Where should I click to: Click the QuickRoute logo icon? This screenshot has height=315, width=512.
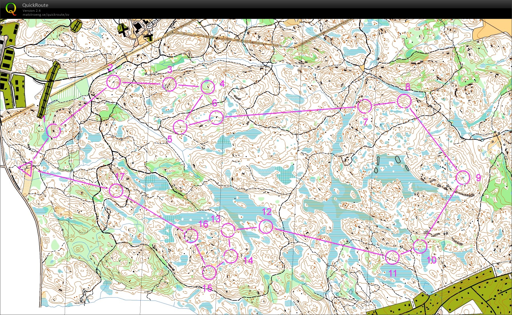(x=11, y=9)
